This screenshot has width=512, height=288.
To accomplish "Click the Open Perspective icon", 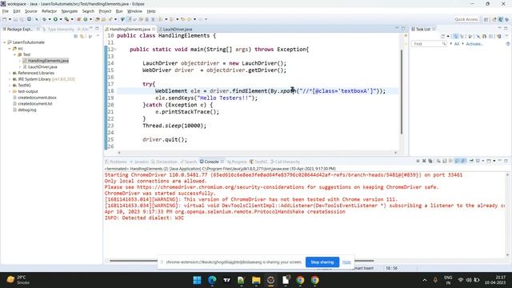I will coord(486,19).
